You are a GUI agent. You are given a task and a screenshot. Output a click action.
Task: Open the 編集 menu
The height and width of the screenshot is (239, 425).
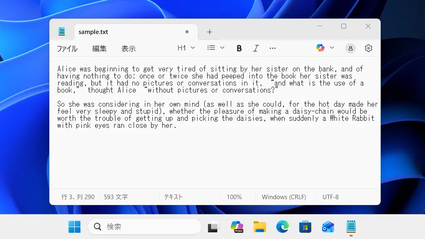[x=99, y=49]
